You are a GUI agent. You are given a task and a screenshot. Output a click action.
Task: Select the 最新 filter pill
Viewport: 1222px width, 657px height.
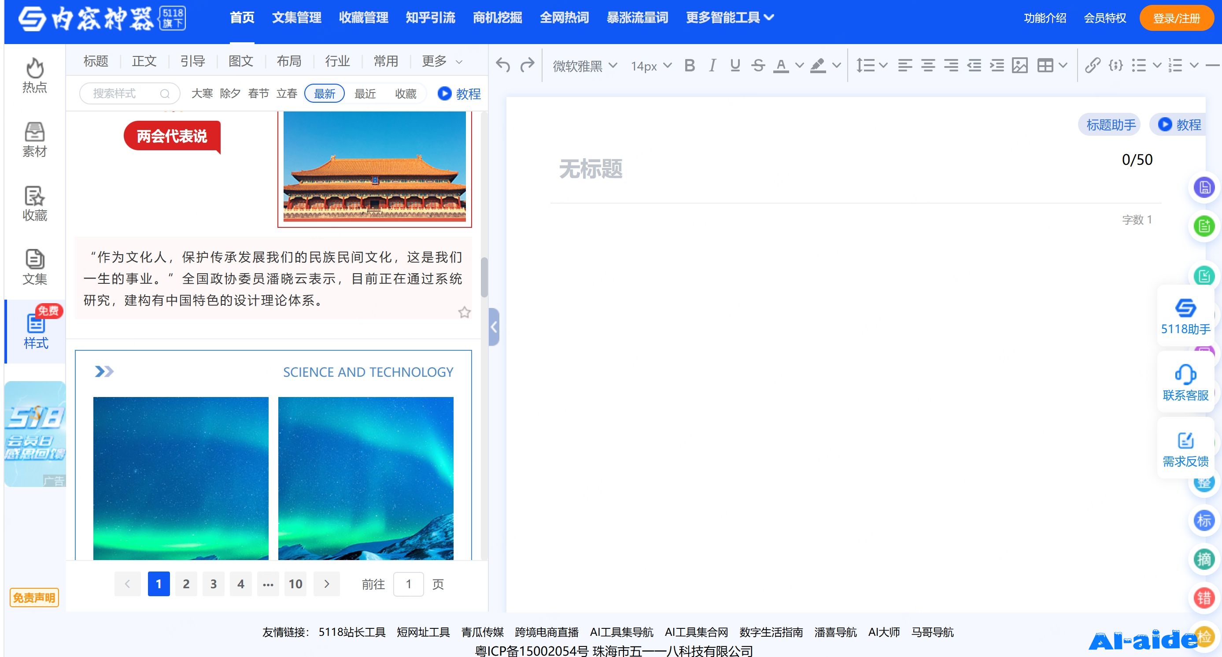(325, 93)
